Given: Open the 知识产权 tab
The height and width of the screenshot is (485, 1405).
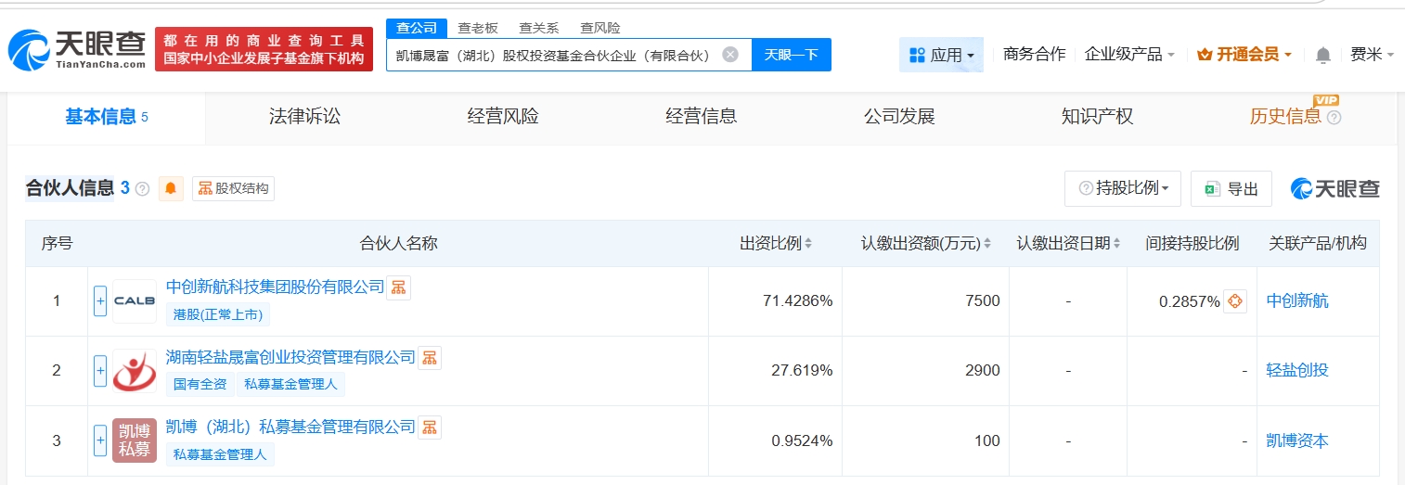Looking at the screenshot, I should click(1098, 117).
